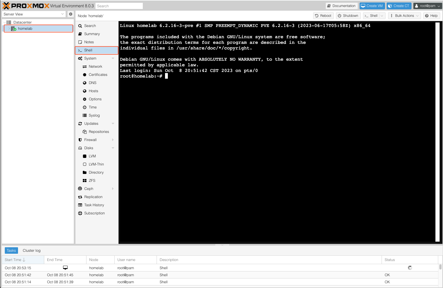
Task: Select task started Oct 08 20:51:42
Action: pyautogui.click(x=220, y=275)
